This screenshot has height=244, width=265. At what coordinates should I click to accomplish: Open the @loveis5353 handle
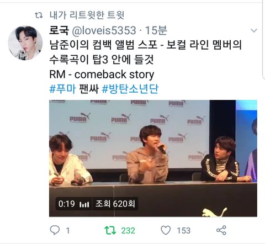(x=104, y=30)
